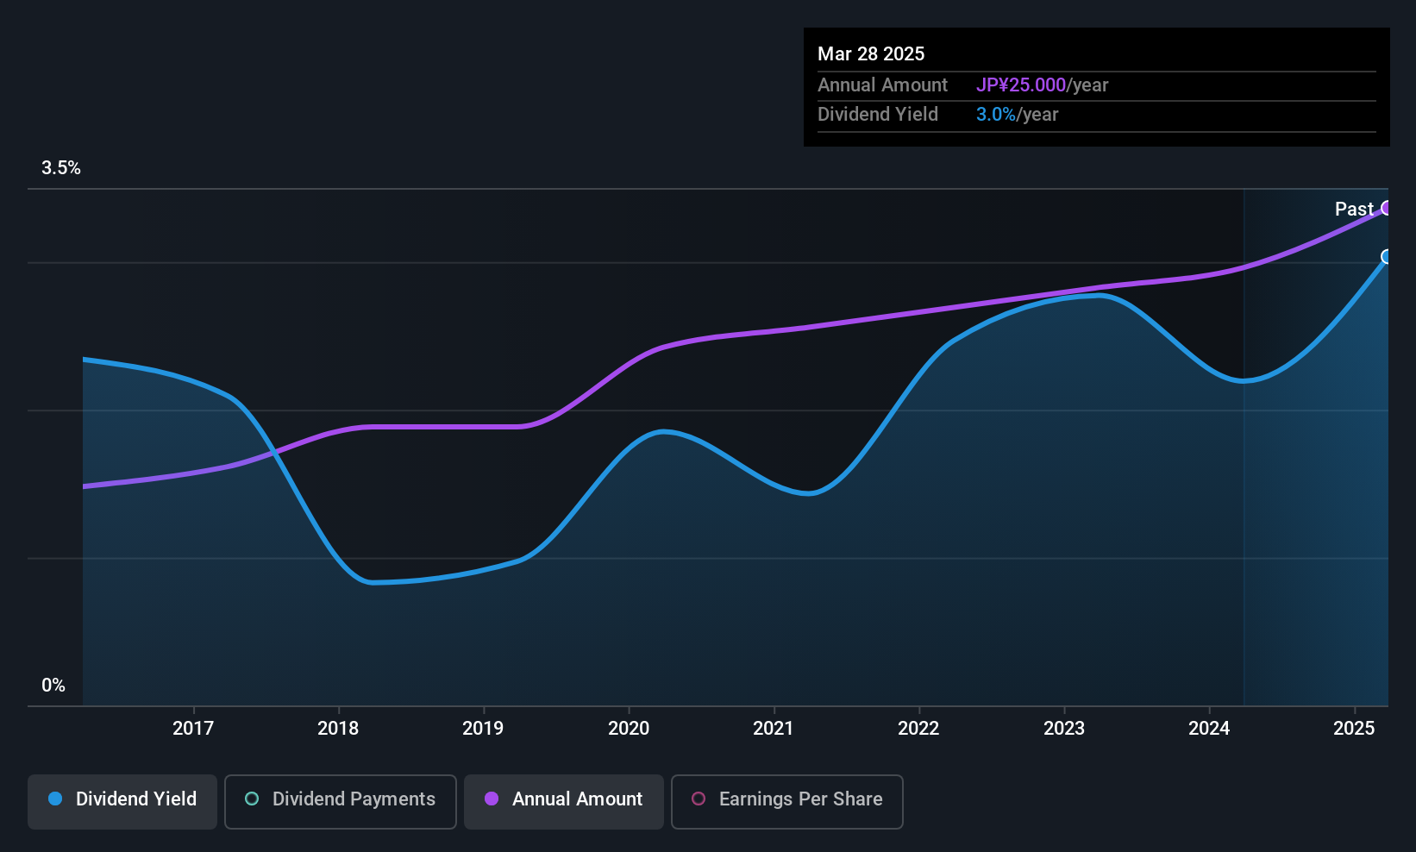The image size is (1416, 852).
Task: Click the 2020 x-axis year label
Action: 629,729
